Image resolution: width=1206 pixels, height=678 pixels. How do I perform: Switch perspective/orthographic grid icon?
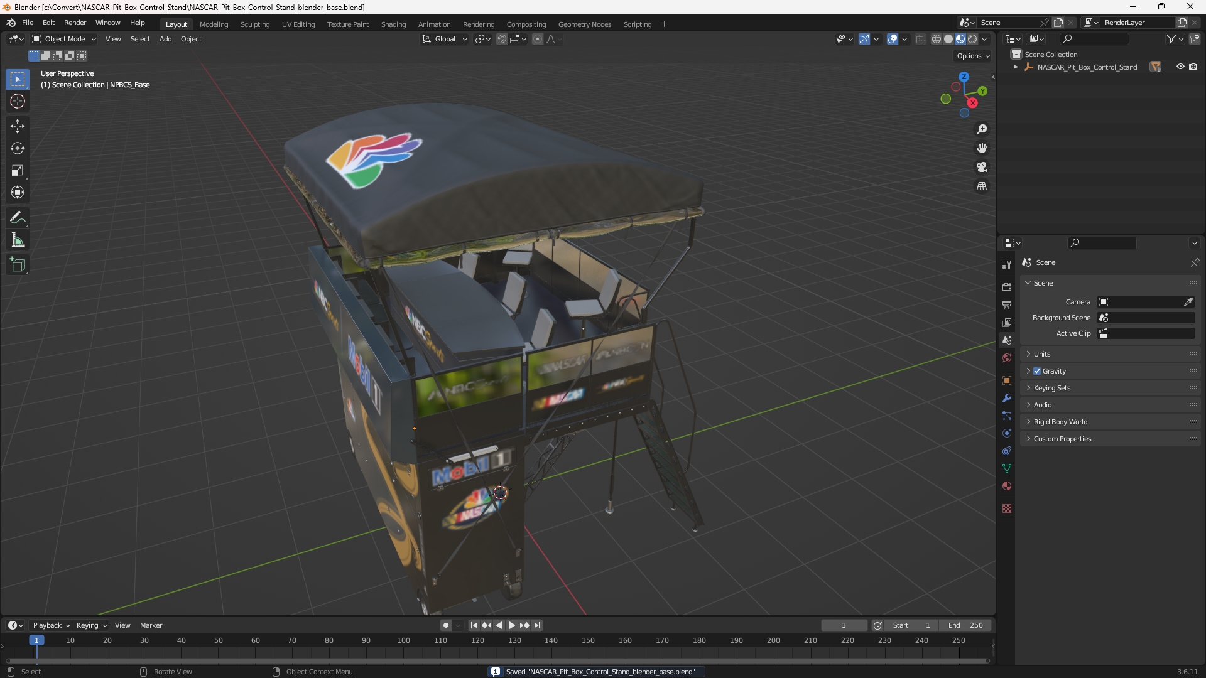pos(982,186)
